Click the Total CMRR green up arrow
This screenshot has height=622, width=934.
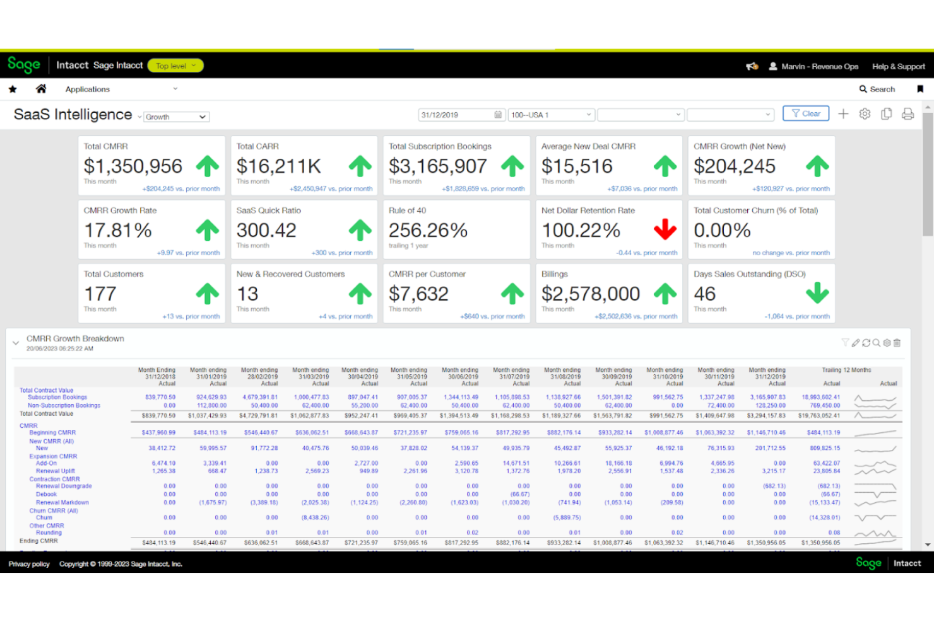coord(208,166)
